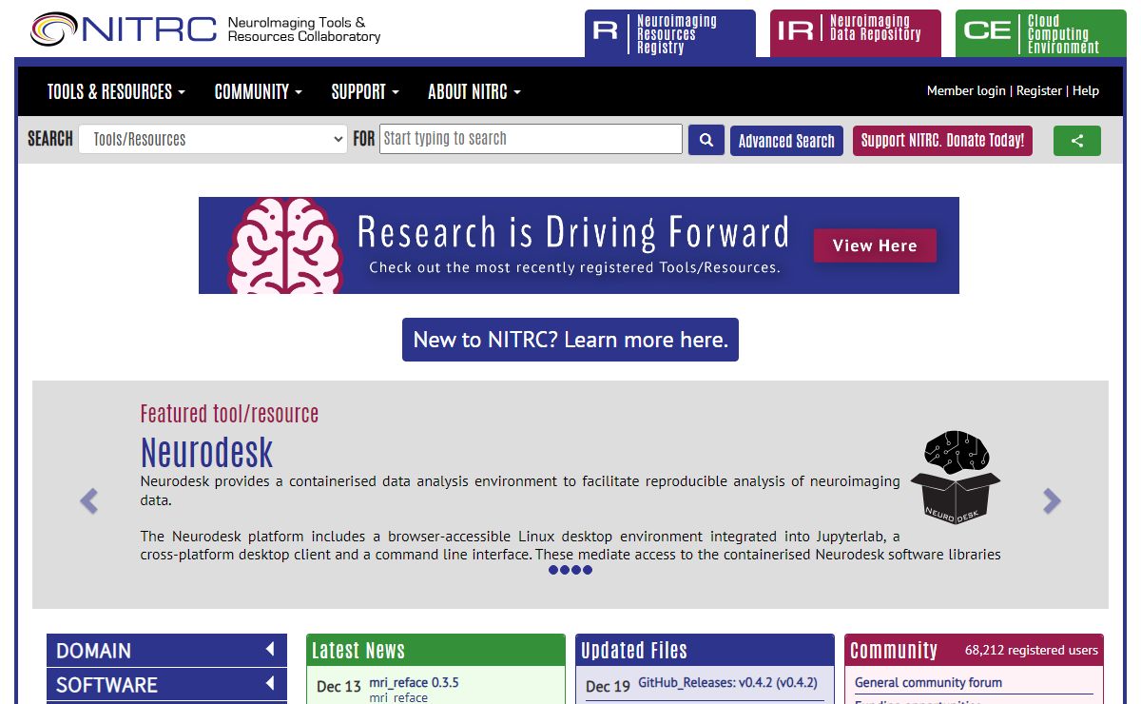Click the Updated Files heading
The image size is (1141, 704).
coord(634,651)
